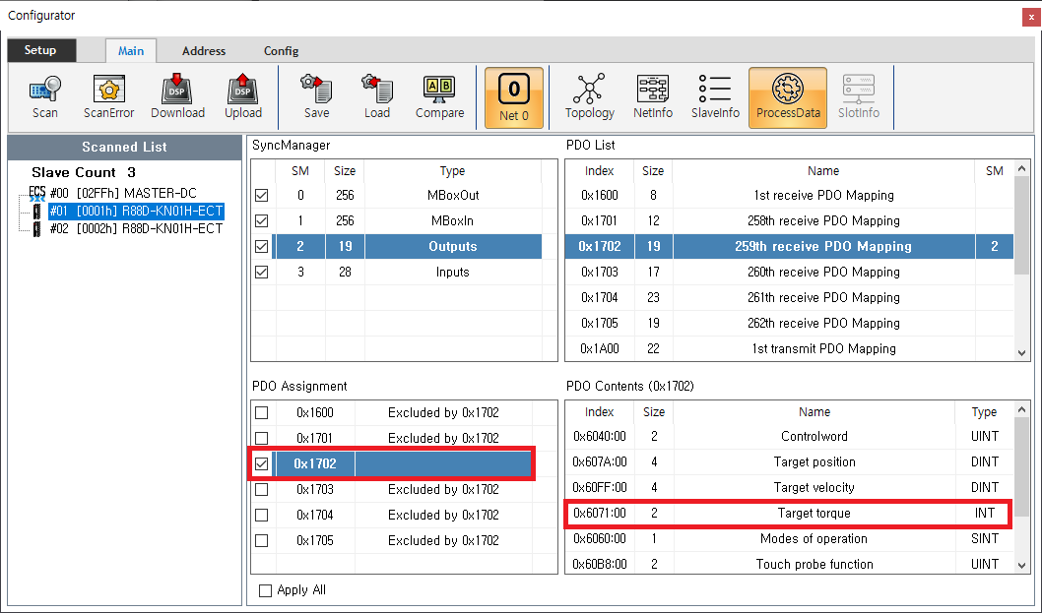The height and width of the screenshot is (613, 1042).
Task: Uncheck the SM 3 Inputs checkbox
Action: coord(262,273)
